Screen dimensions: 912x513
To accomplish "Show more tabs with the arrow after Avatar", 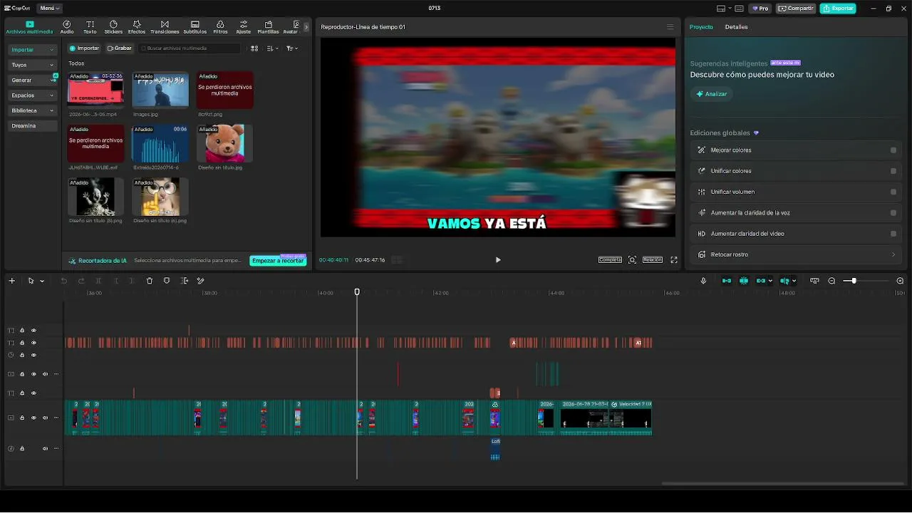I will pos(306,27).
